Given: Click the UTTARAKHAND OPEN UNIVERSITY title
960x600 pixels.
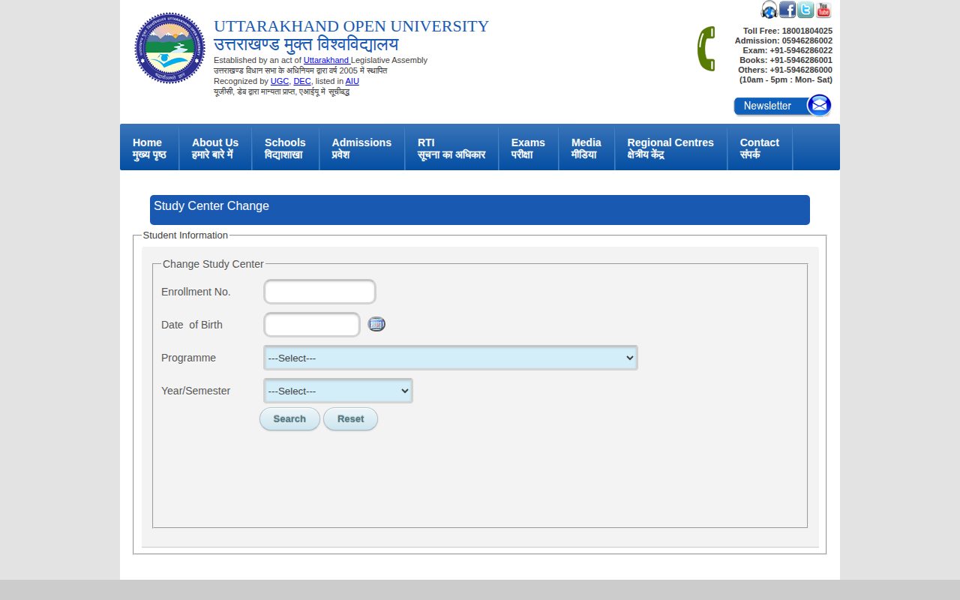Looking at the screenshot, I should pyautogui.click(x=351, y=26).
